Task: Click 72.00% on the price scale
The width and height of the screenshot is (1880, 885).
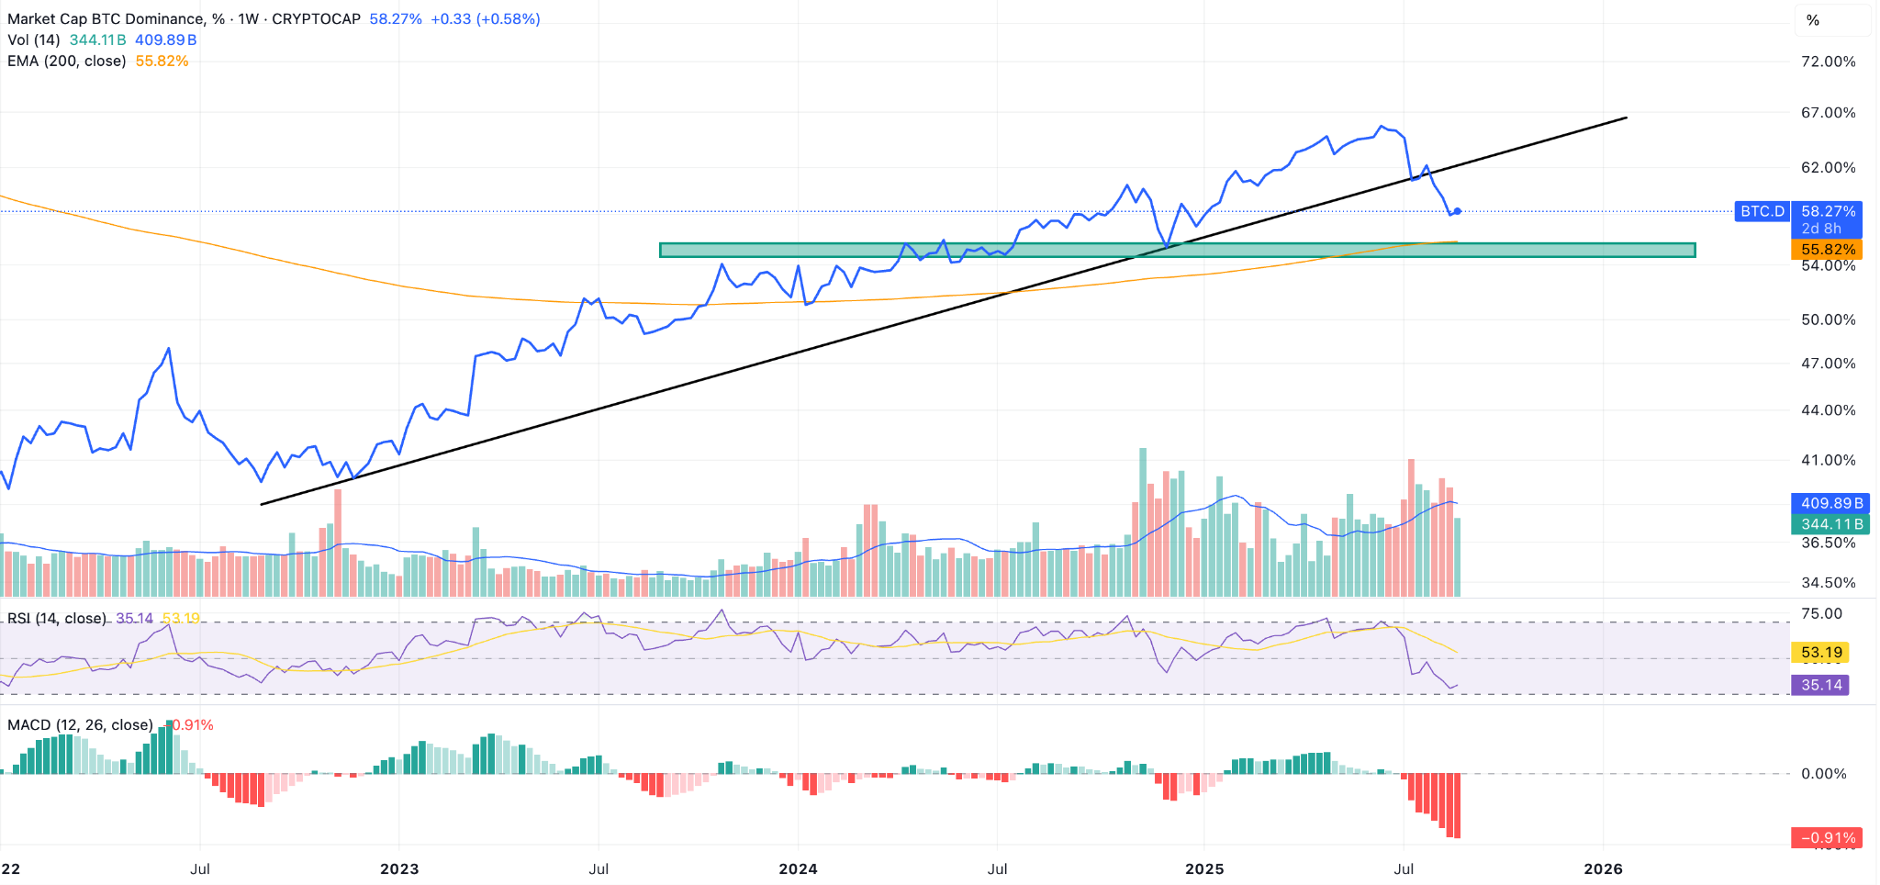Action: coord(1828,62)
